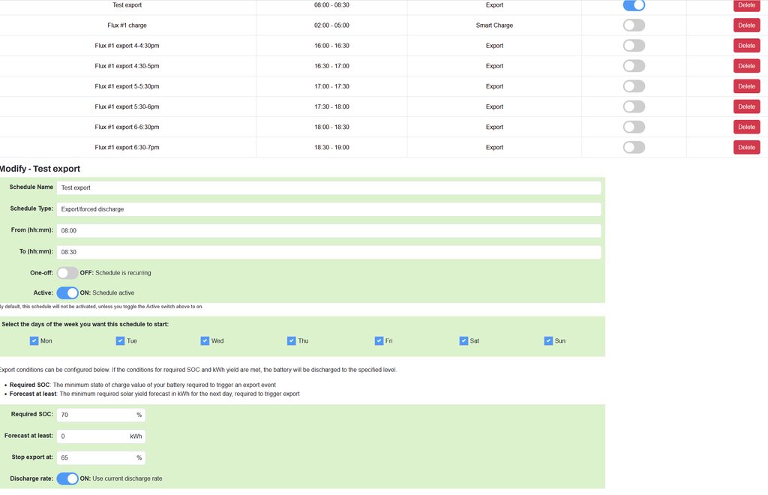Click the From (hh:mm) time field
This screenshot has width=768, height=495.
pos(328,231)
